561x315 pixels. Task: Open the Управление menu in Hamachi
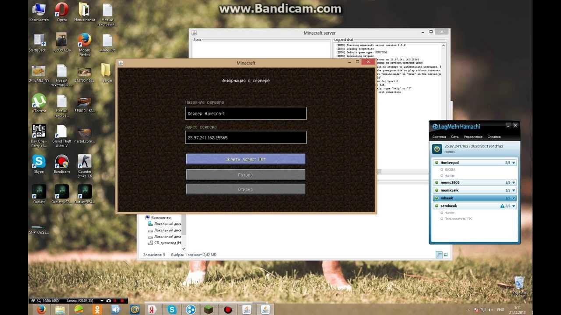[x=473, y=137]
